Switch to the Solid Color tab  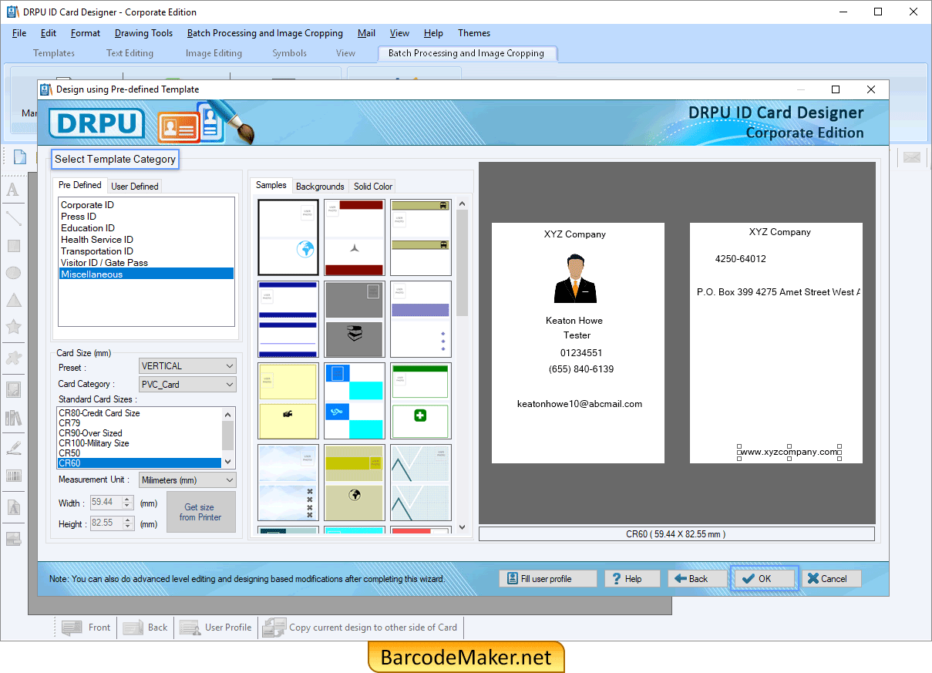point(373,186)
